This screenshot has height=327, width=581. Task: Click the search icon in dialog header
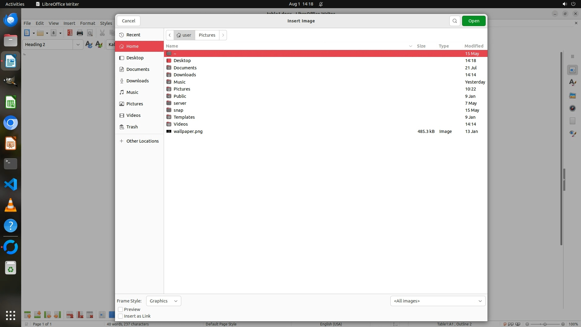click(x=455, y=21)
